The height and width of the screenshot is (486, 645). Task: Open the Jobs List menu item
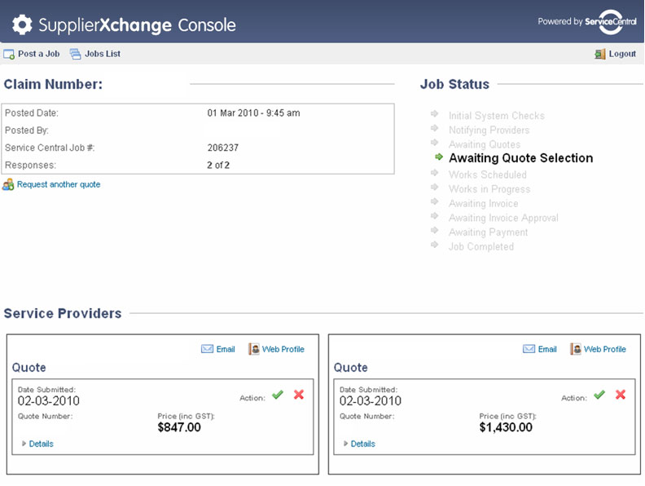click(103, 54)
